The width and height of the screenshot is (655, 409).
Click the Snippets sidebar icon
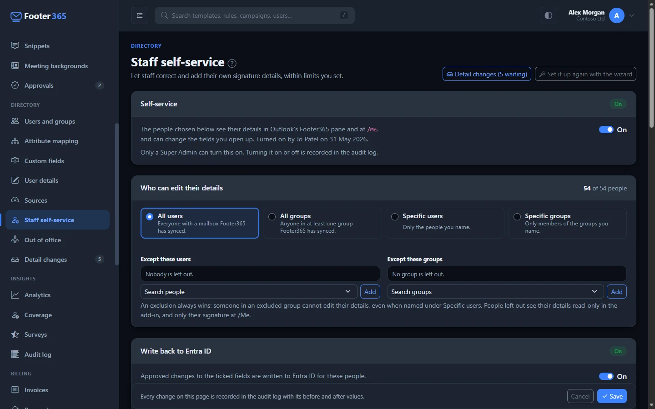pyautogui.click(x=15, y=46)
